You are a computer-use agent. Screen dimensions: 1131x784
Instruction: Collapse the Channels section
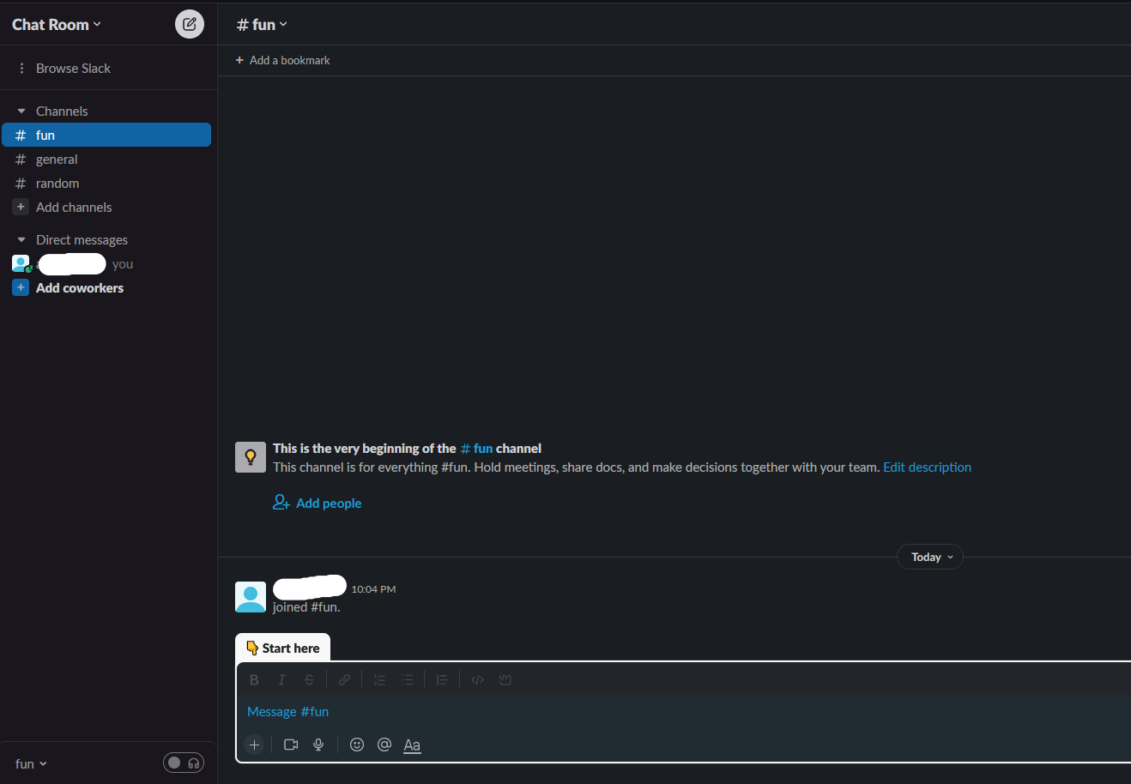21,112
